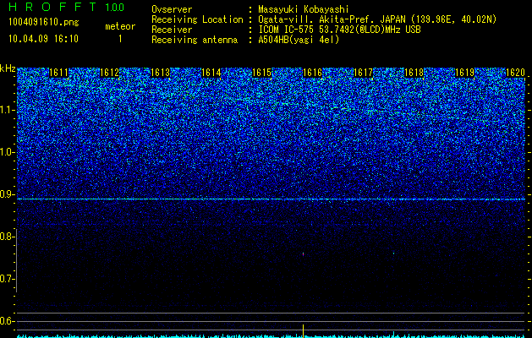Click the 0.6 kHz axis label
The width and height of the screenshot is (532, 338).
click(7, 321)
